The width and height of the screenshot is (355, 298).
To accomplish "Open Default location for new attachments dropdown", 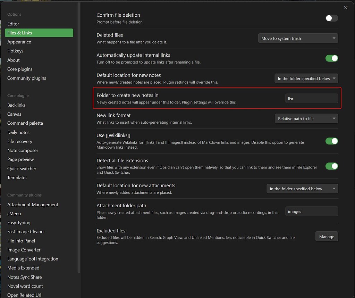I will tap(302, 189).
